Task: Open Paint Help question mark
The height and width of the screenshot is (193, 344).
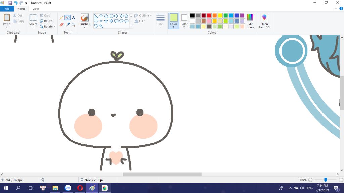Action: 341,9
